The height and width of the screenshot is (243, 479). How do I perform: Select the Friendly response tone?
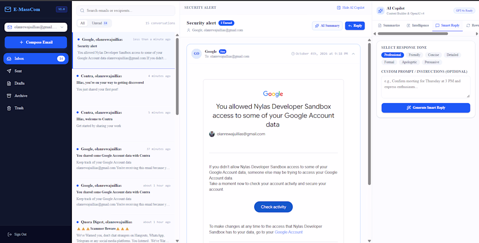415,55
